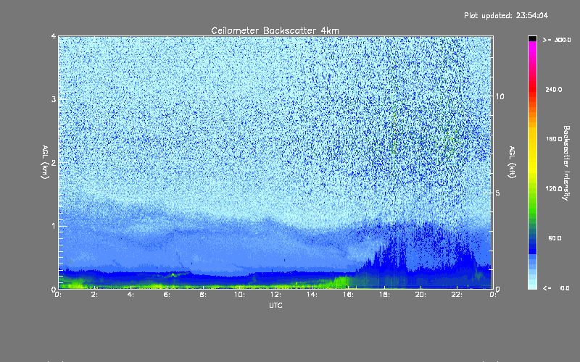Select the "12:" UTC hour tick
The height and width of the screenshot is (362, 580).
275,295
